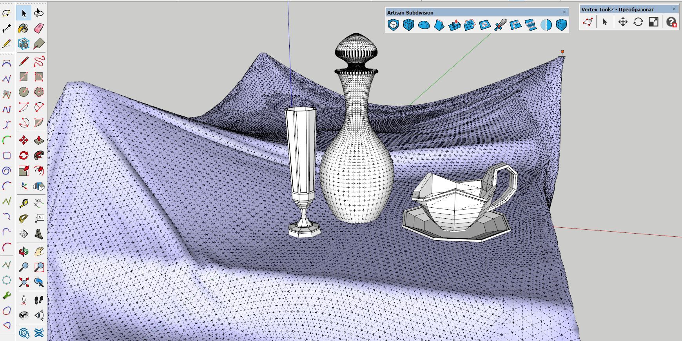Screen dimensions: 682x341
Task: Click the Zoom Extents icon
Action: (24, 282)
